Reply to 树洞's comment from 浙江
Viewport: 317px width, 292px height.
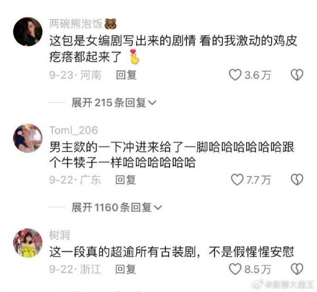pyautogui.click(x=126, y=269)
